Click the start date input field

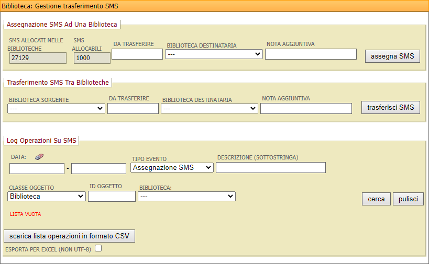pyautogui.click(x=37, y=168)
